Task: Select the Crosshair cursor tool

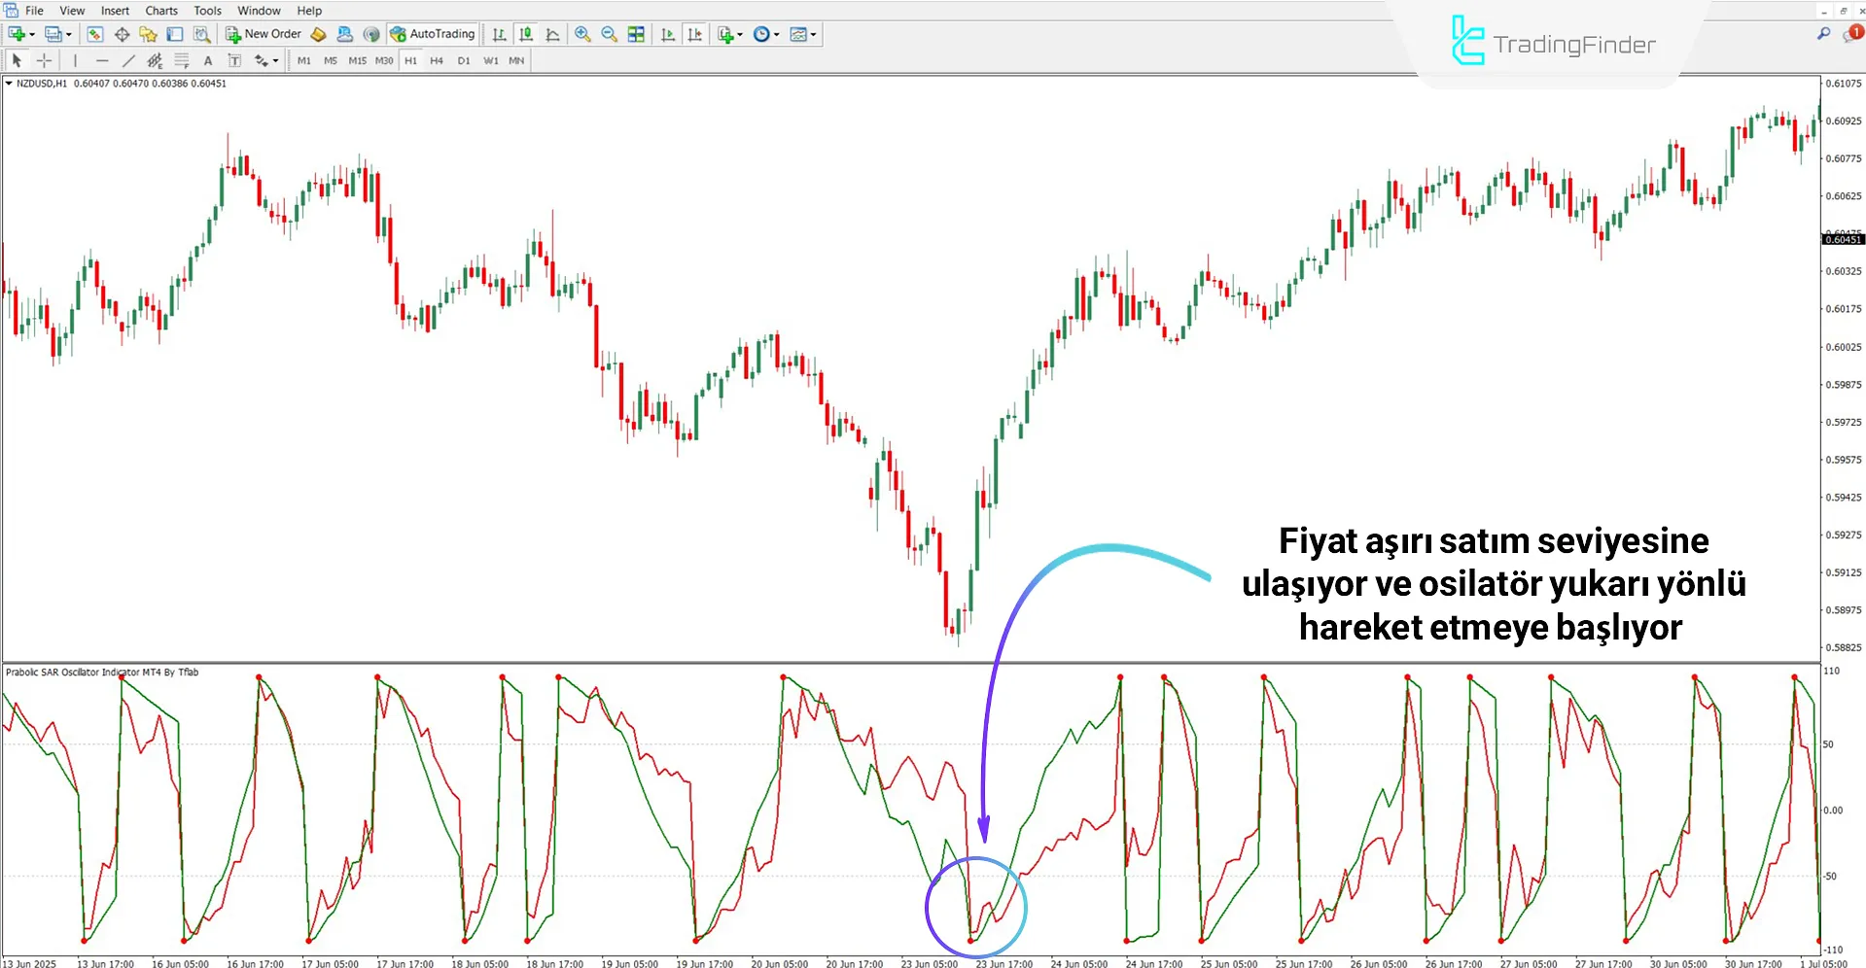Action: 44,60
